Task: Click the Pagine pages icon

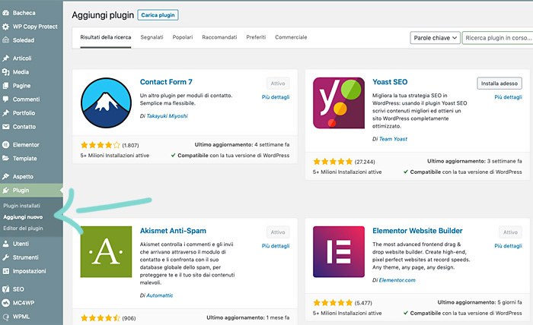Action: [6, 86]
